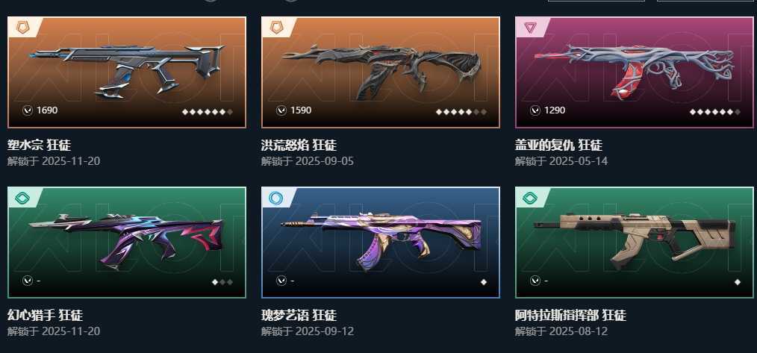Screen dimensions: 757x353
Task: Click the 阿特拉斯指挥部 狂徒 title label
Action: (570, 316)
